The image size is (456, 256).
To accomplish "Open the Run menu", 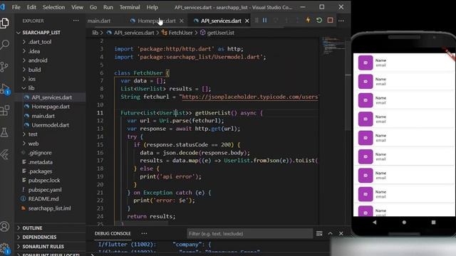I will (x=108, y=7).
